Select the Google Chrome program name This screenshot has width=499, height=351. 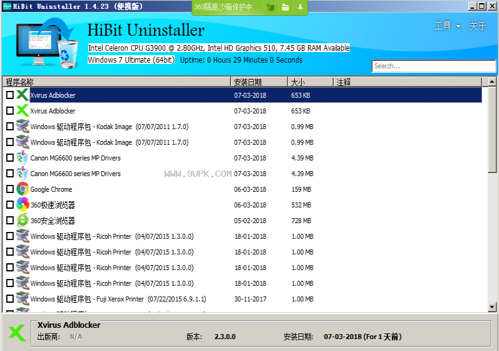(51, 189)
